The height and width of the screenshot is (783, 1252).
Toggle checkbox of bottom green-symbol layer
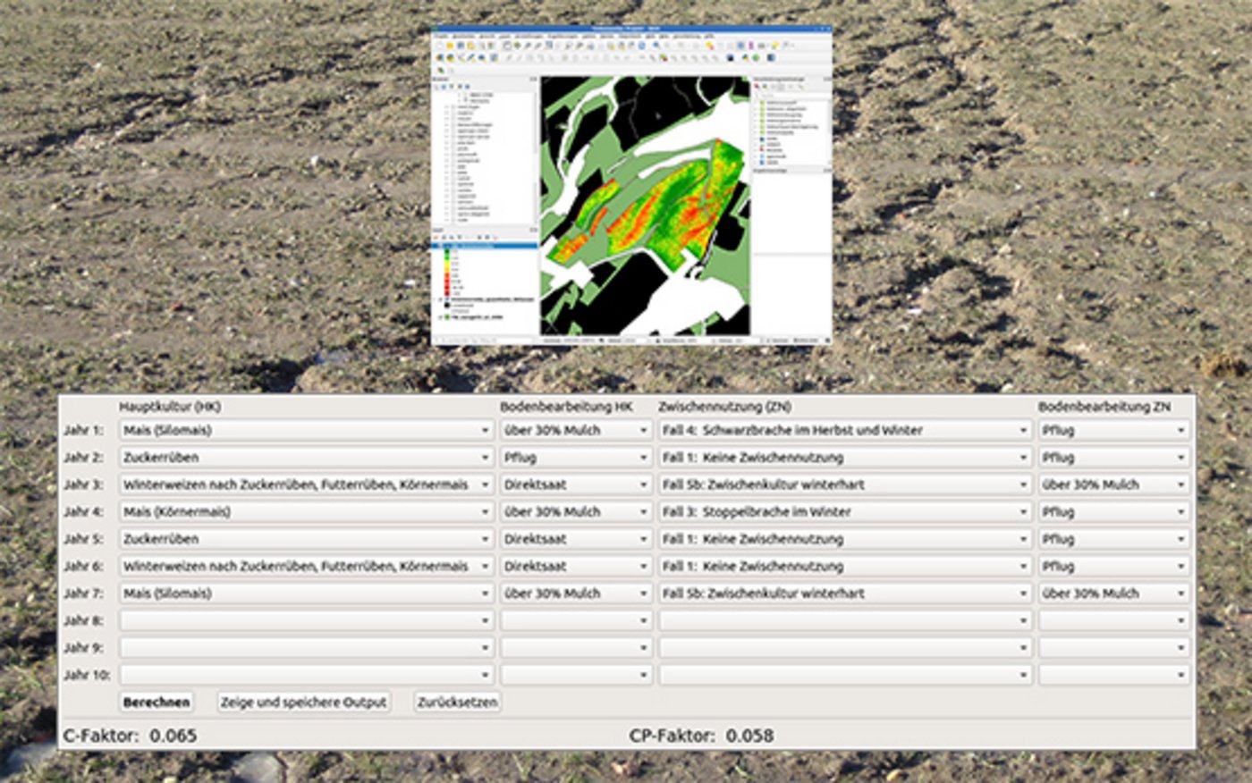click(440, 316)
